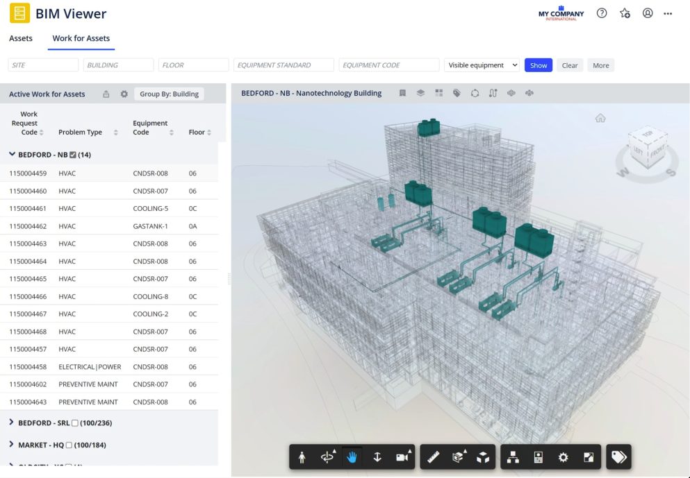690x478 pixels.
Task: Expand the MARKET - HQ group
Action: [x=11, y=444]
